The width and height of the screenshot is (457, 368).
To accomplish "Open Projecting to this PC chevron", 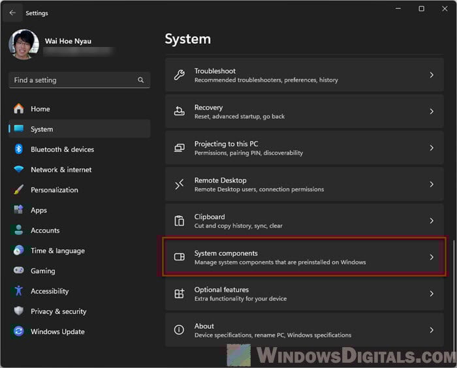I will click(x=432, y=147).
